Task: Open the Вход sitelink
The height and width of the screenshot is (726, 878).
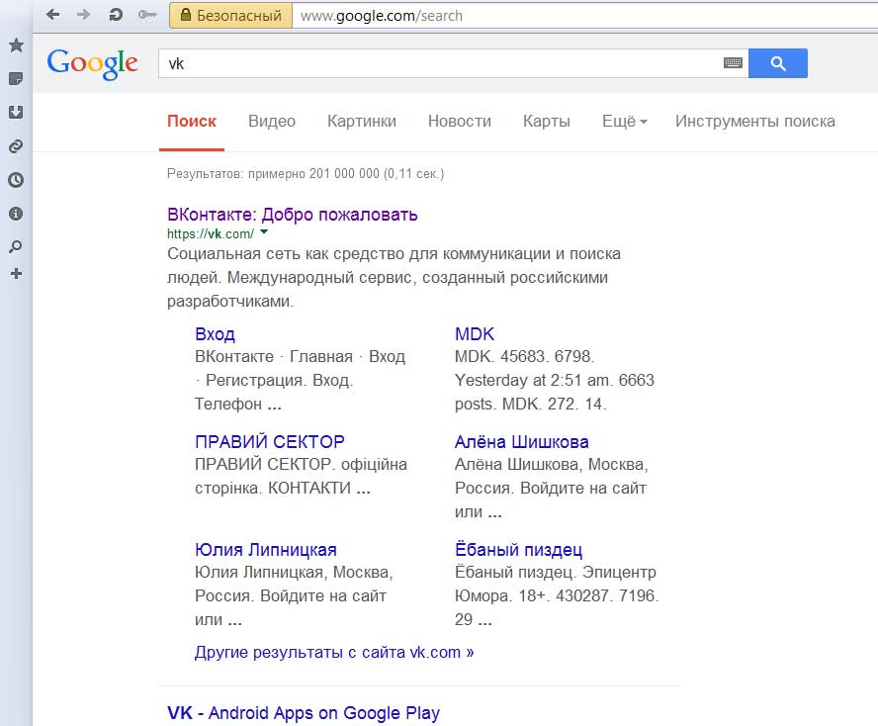Action: click(215, 334)
